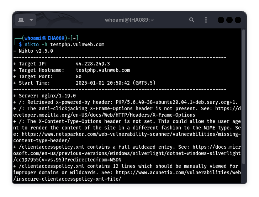
Task: Close the terminal window
Action: (238, 20)
